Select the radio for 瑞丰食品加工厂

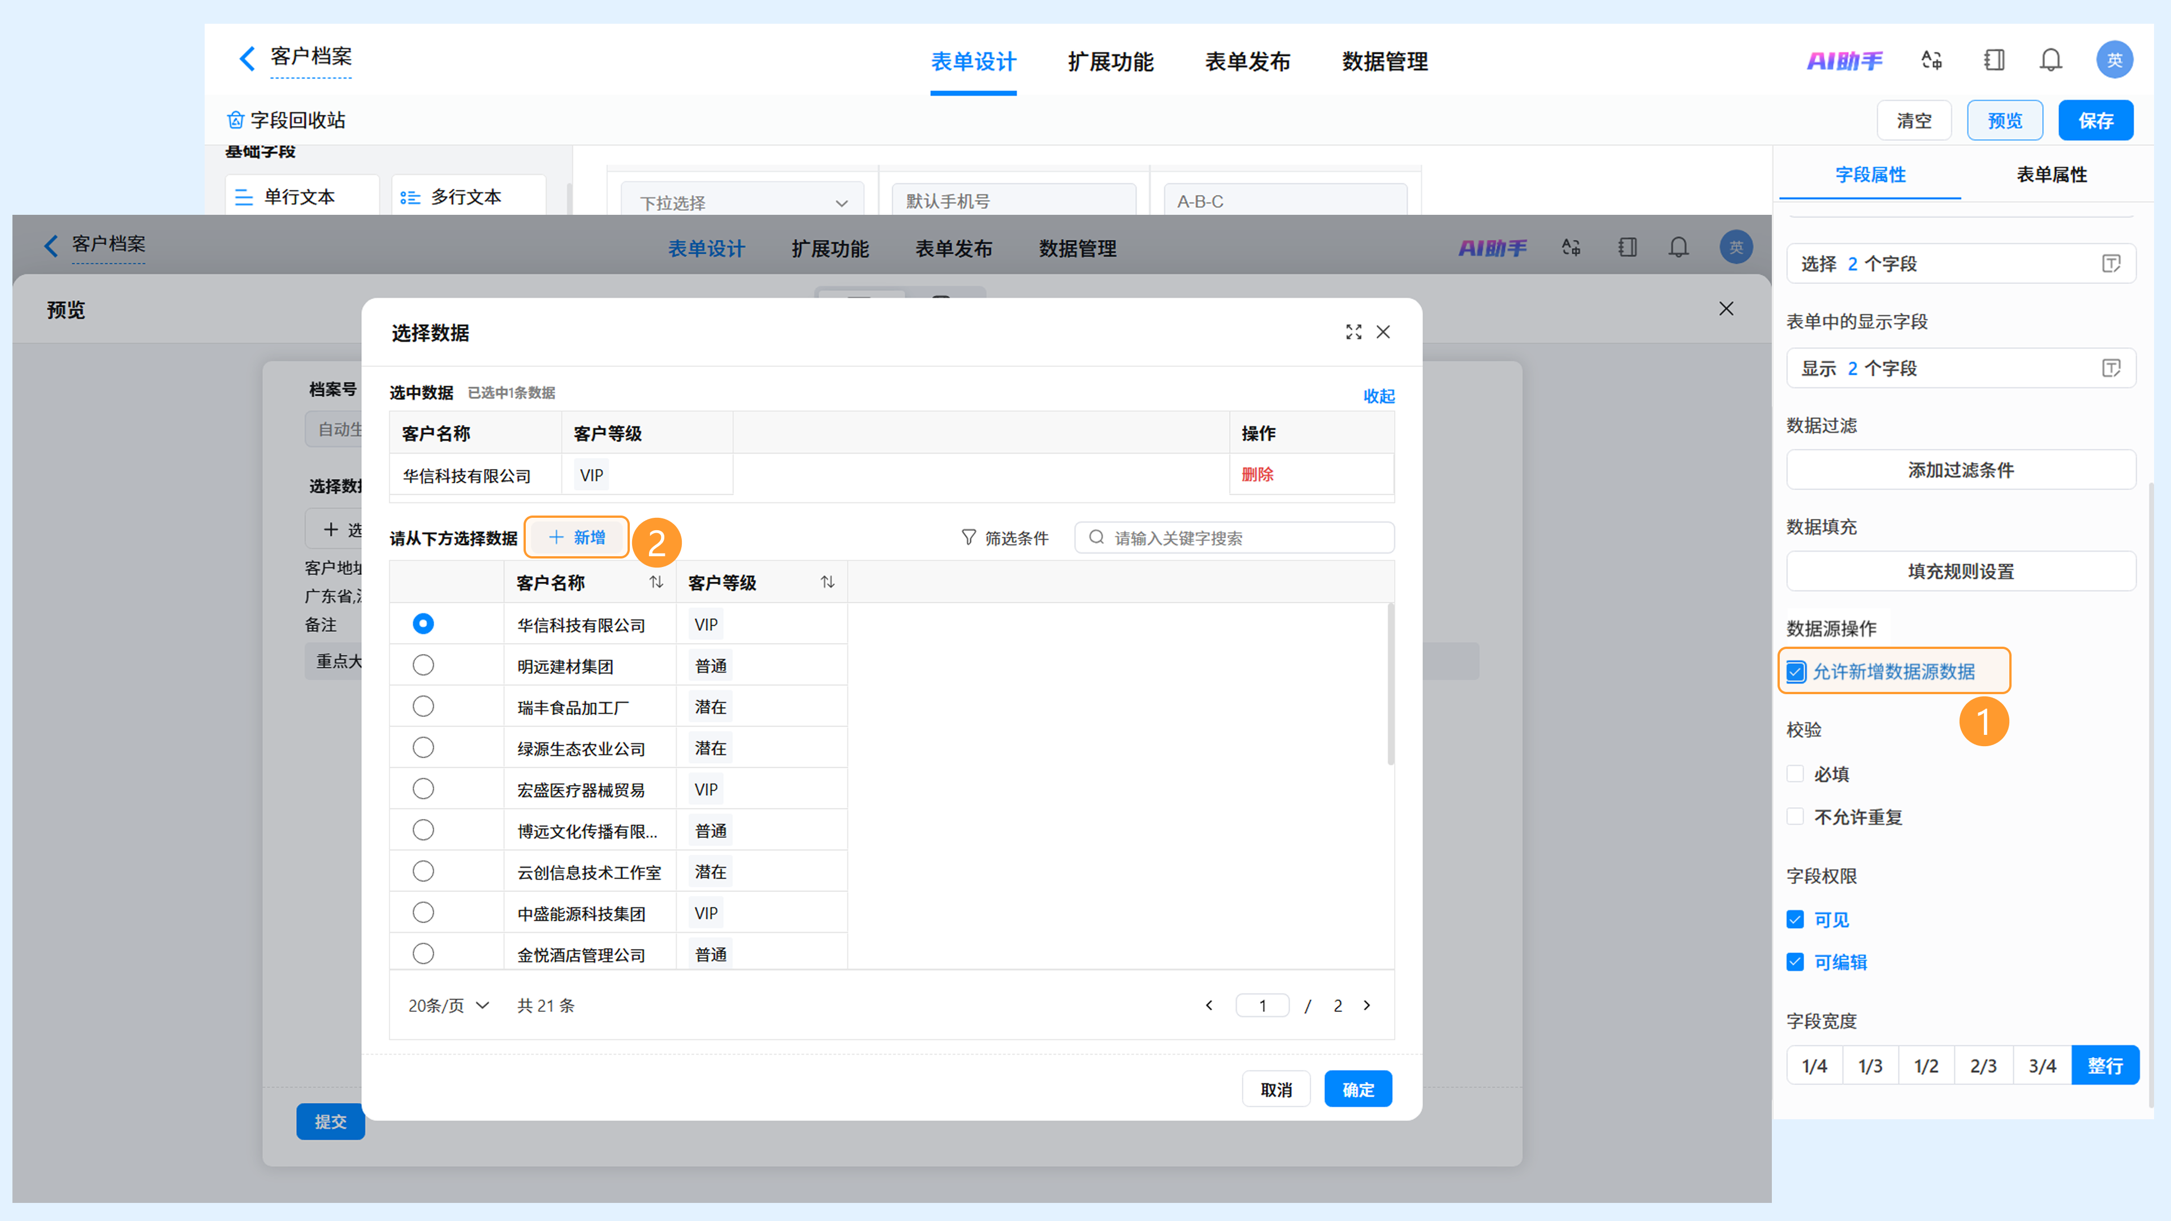[x=423, y=706]
